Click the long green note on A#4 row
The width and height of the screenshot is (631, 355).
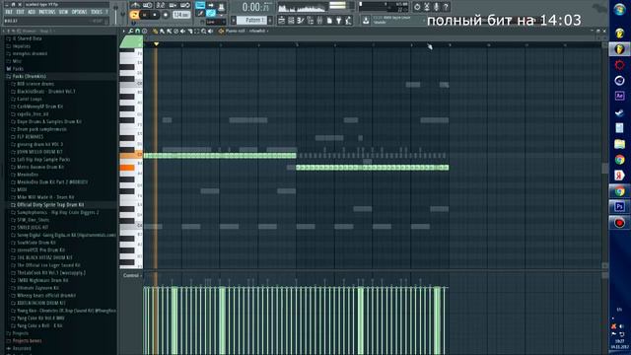(x=373, y=168)
